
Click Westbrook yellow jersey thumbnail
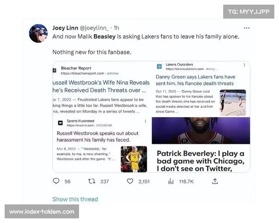(134, 159)
